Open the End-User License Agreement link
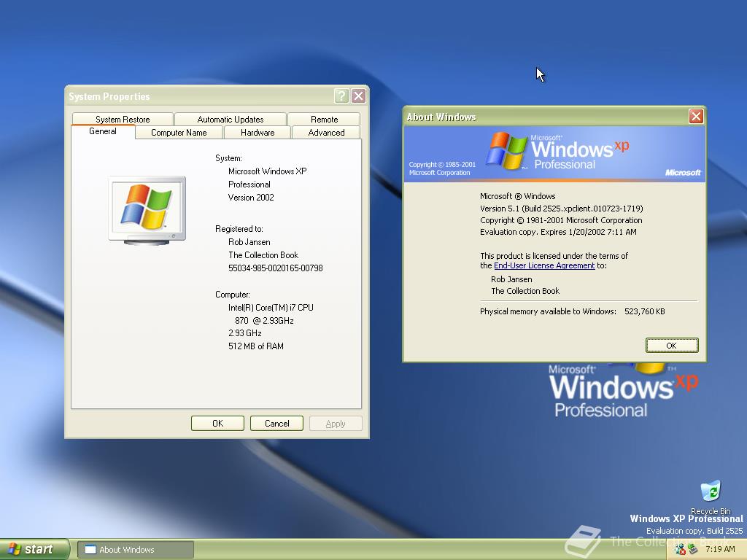 544,265
